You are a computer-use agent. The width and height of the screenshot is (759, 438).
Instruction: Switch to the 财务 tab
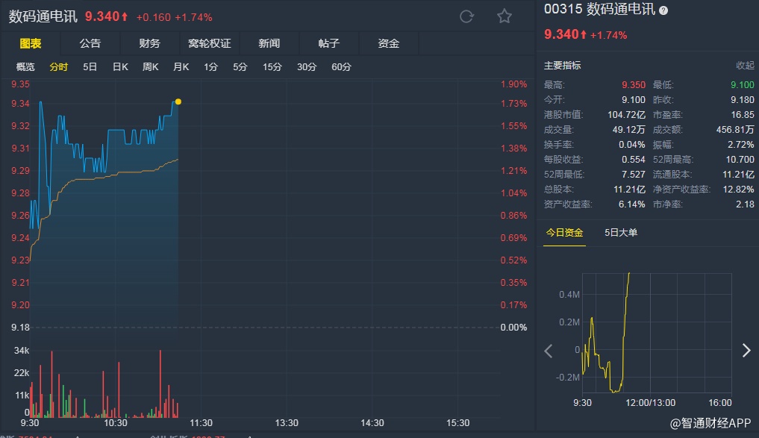click(149, 43)
